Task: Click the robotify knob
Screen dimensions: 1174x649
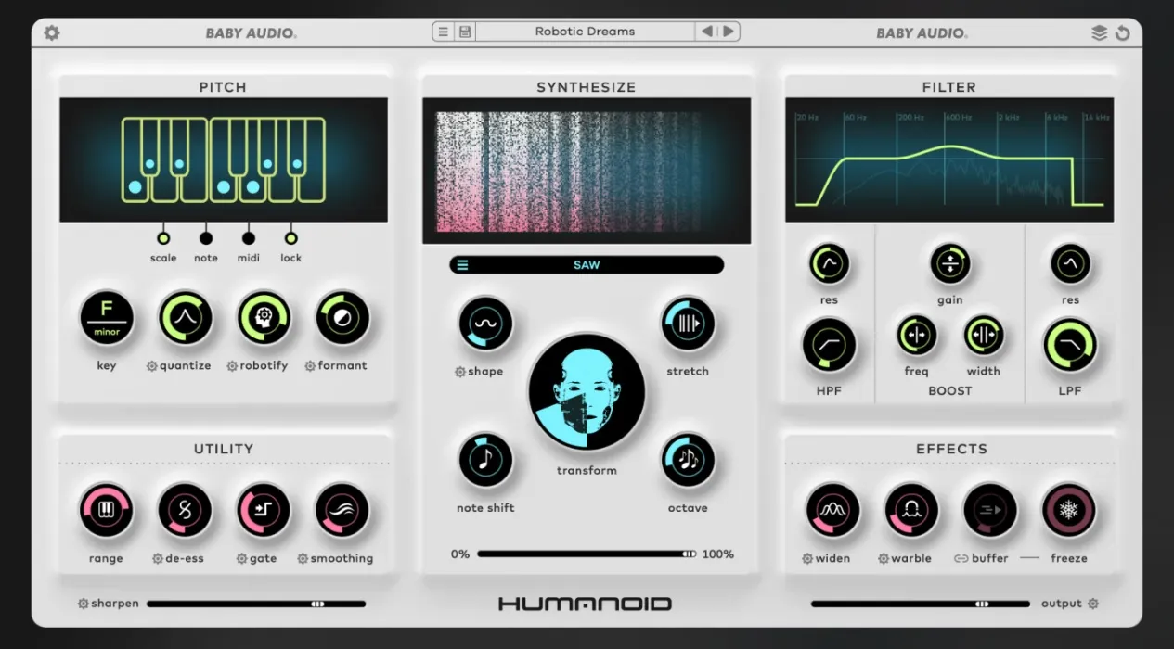Action: [x=264, y=318]
